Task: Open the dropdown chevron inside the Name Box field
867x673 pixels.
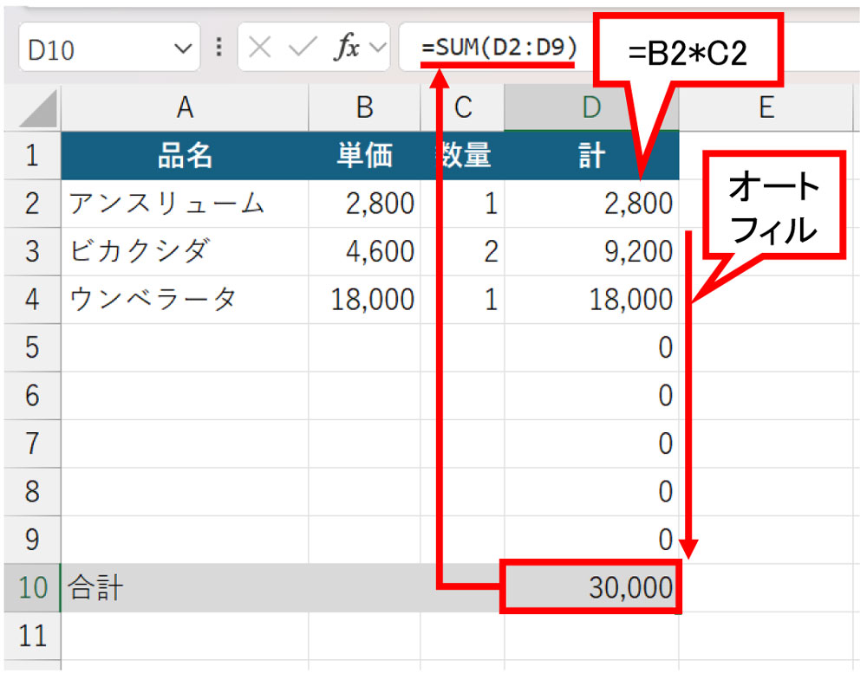Action: tap(182, 48)
